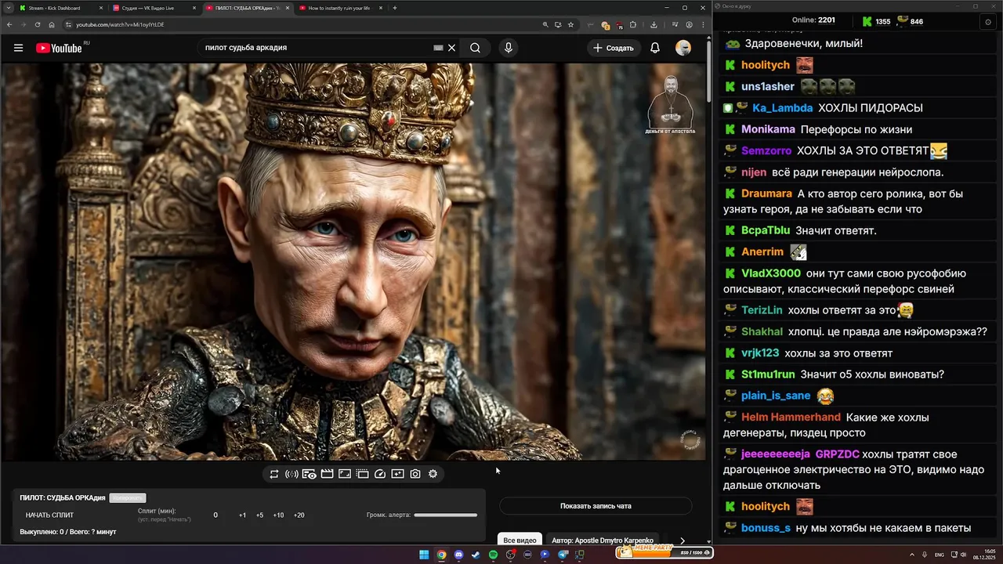Switch to the Stream – Kick Dashboard tab
The height and width of the screenshot is (564, 1003).
click(x=55, y=8)
